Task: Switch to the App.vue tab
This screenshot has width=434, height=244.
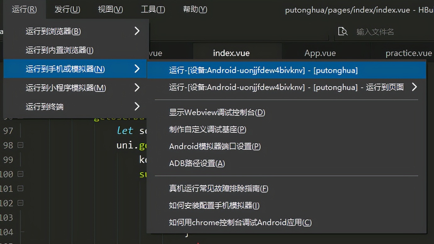Action: point(320,53)
